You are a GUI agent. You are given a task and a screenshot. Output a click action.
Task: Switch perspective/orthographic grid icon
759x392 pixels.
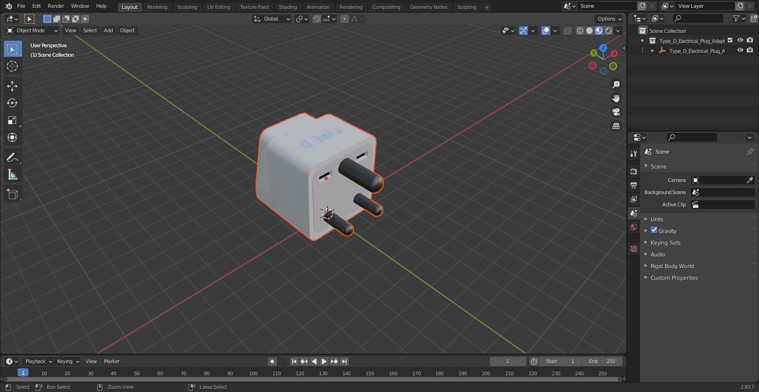point(616,126)
